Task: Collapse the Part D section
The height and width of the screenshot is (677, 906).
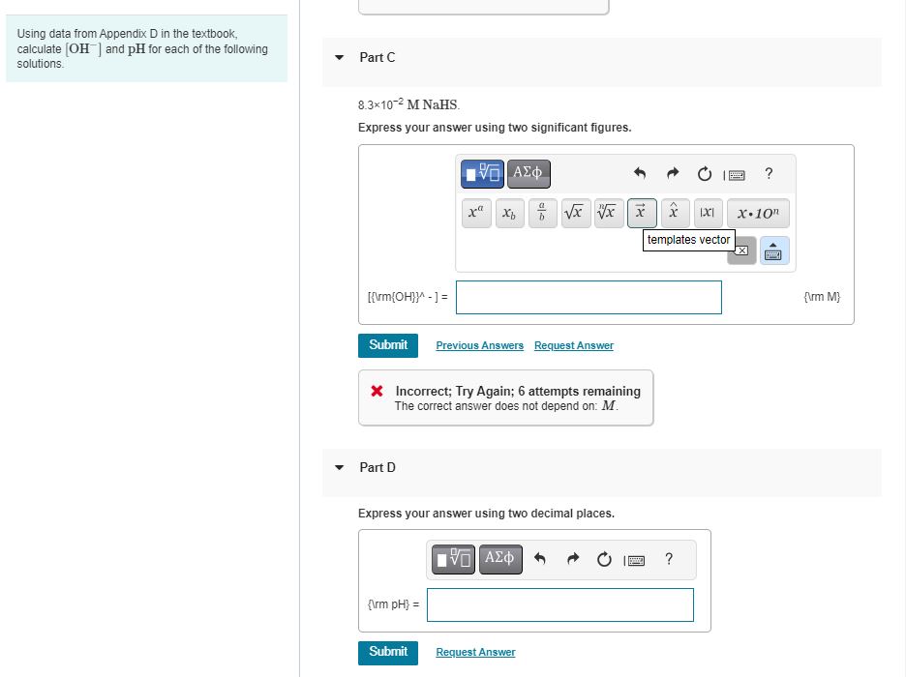Action: 338,467
